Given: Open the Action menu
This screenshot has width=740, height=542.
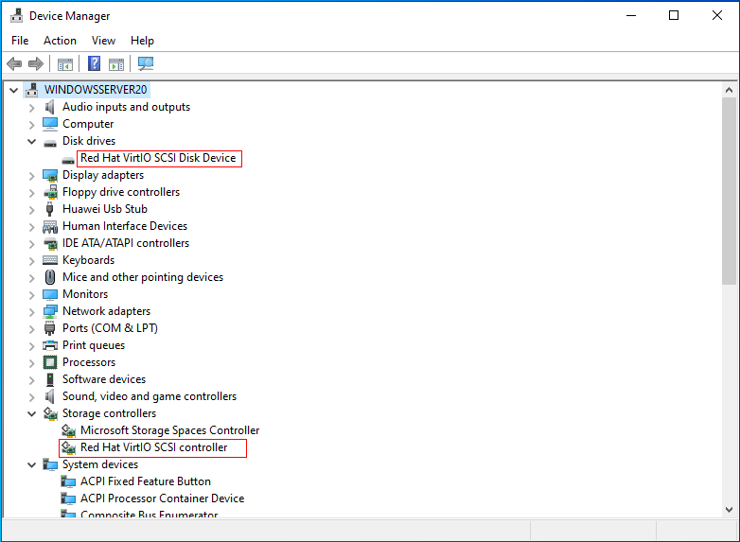Looking at the screenshot, I should (x=60, y=41).
